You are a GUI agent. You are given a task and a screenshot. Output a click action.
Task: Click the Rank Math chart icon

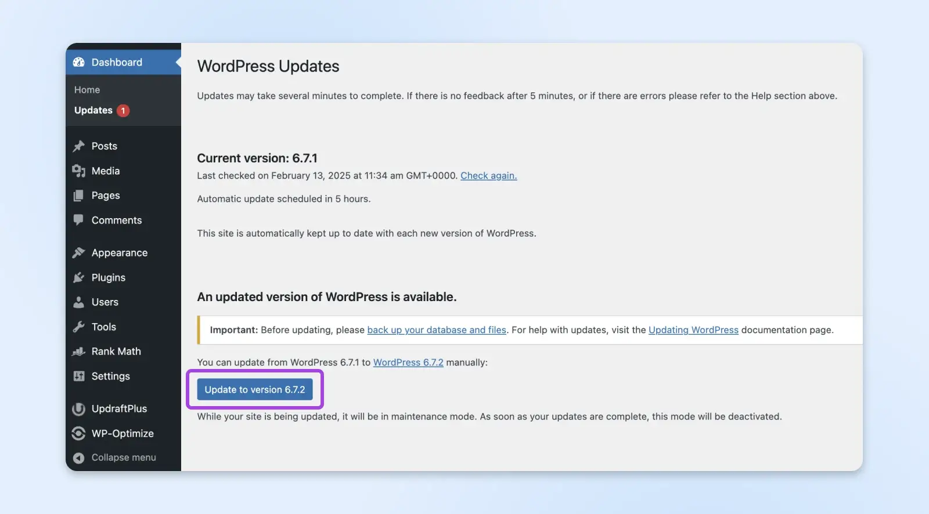[x=79, y=352]
